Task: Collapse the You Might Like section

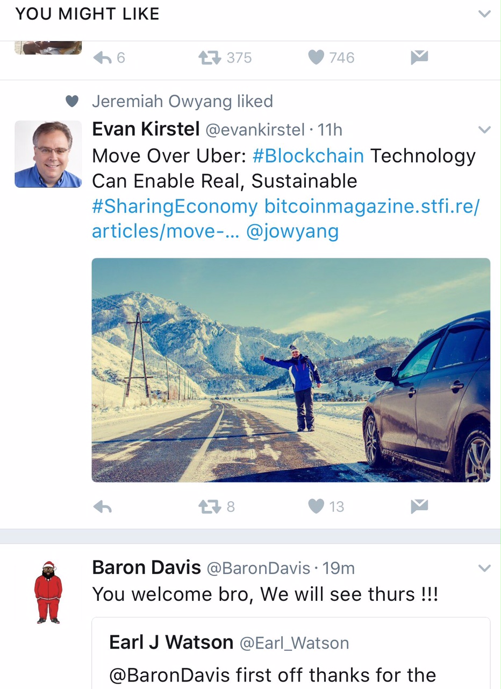Action: click(x=484, y=14)
